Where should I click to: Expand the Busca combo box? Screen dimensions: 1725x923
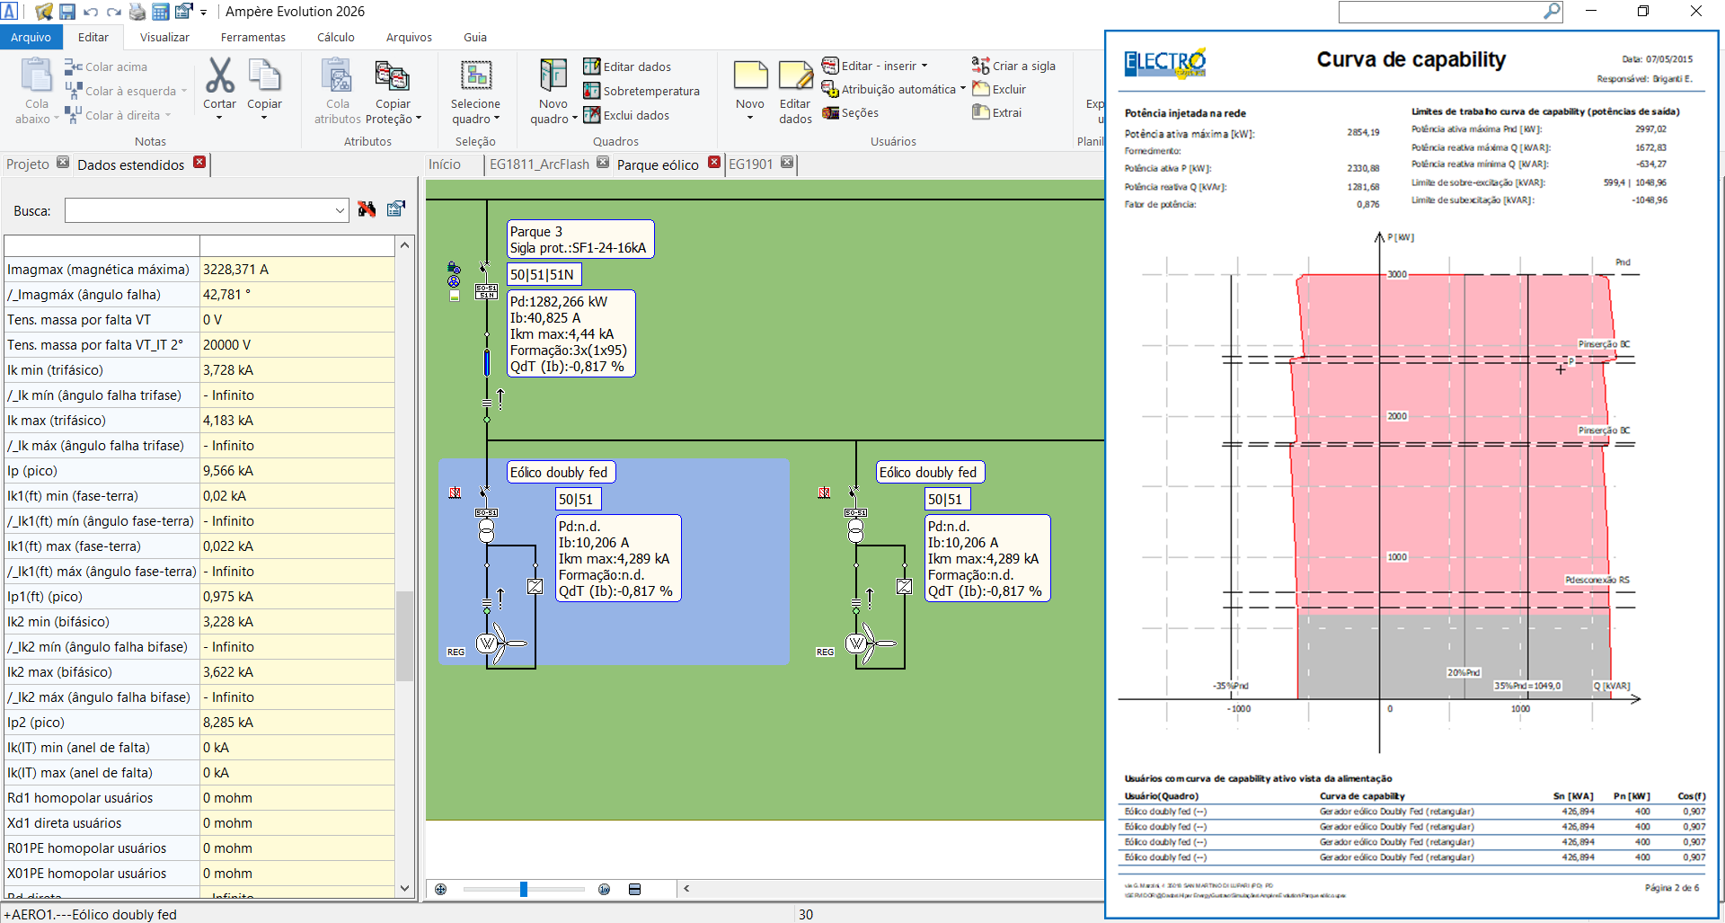click(340, 210)
